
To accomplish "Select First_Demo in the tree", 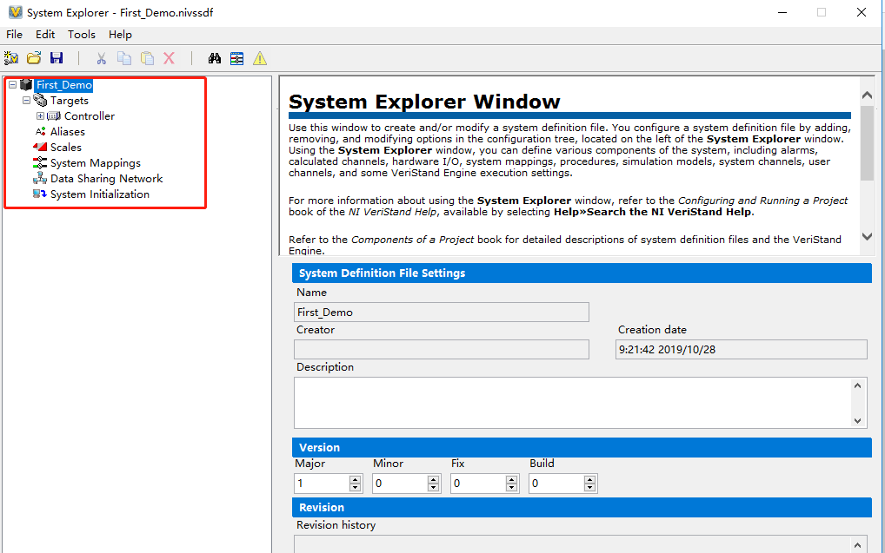I will pyautogui.click(x=63, y=84).
